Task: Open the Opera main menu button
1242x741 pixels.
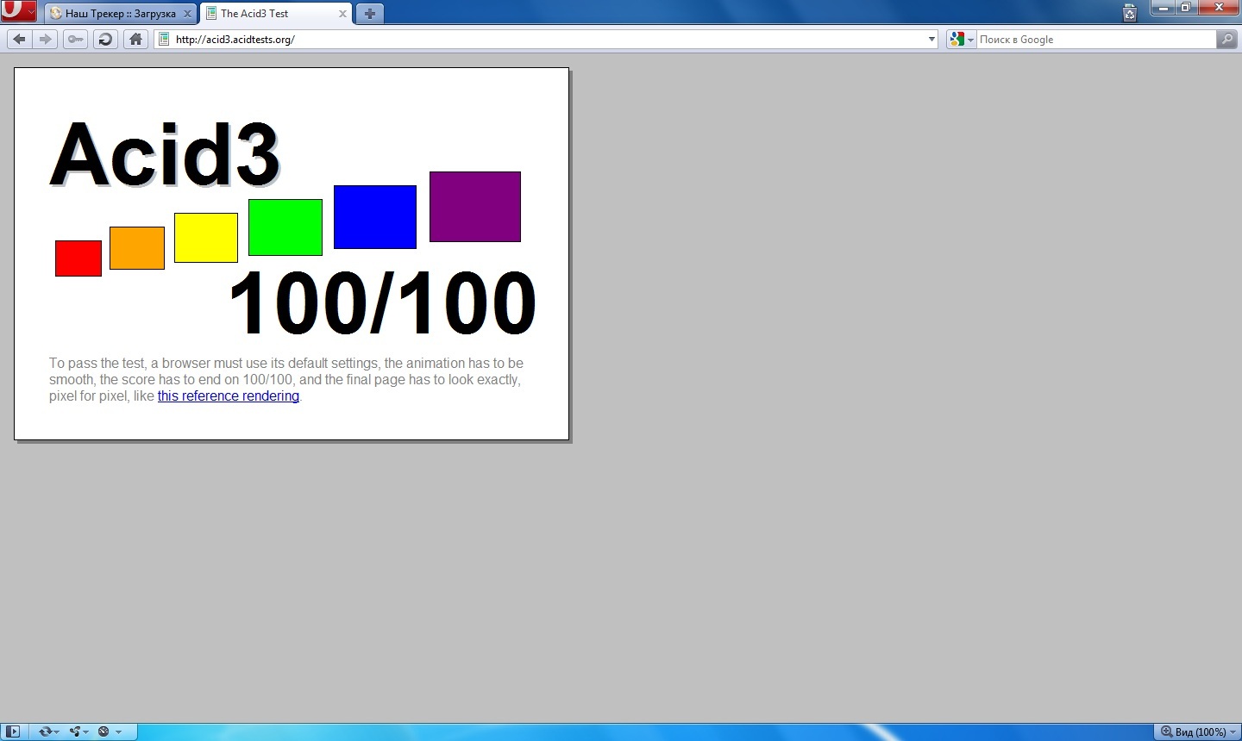Action: click(17, 11)
